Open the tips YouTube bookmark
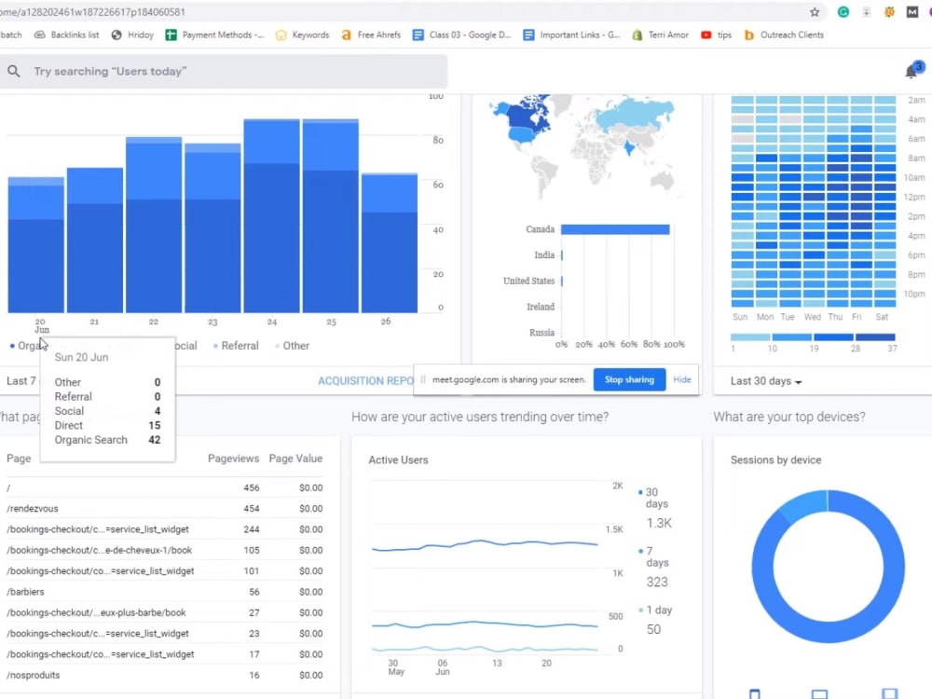The width and height of the screenshot is (932, 699). (716, 35)
